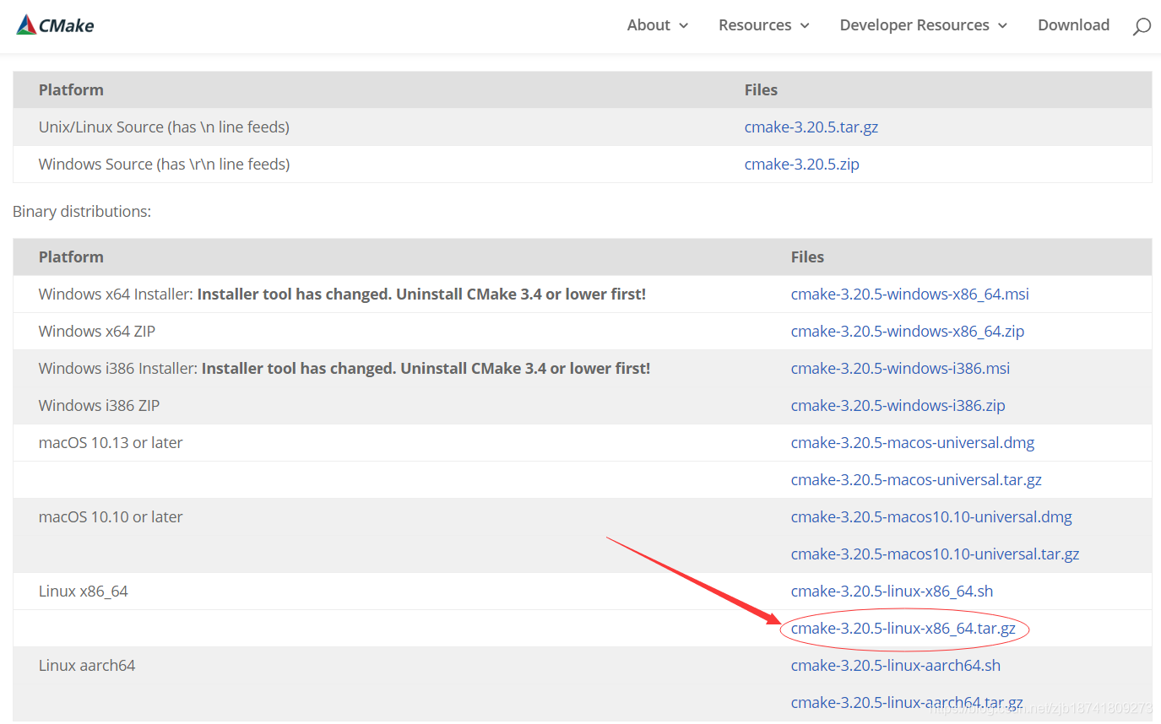
Task: Select 'Linux x86_64' platform text
Action: click(x=84, y=592)
